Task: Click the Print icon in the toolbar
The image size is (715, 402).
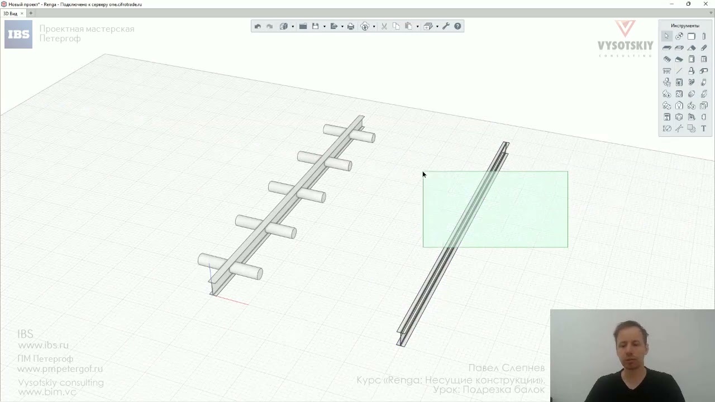Action: coord(351,26)
